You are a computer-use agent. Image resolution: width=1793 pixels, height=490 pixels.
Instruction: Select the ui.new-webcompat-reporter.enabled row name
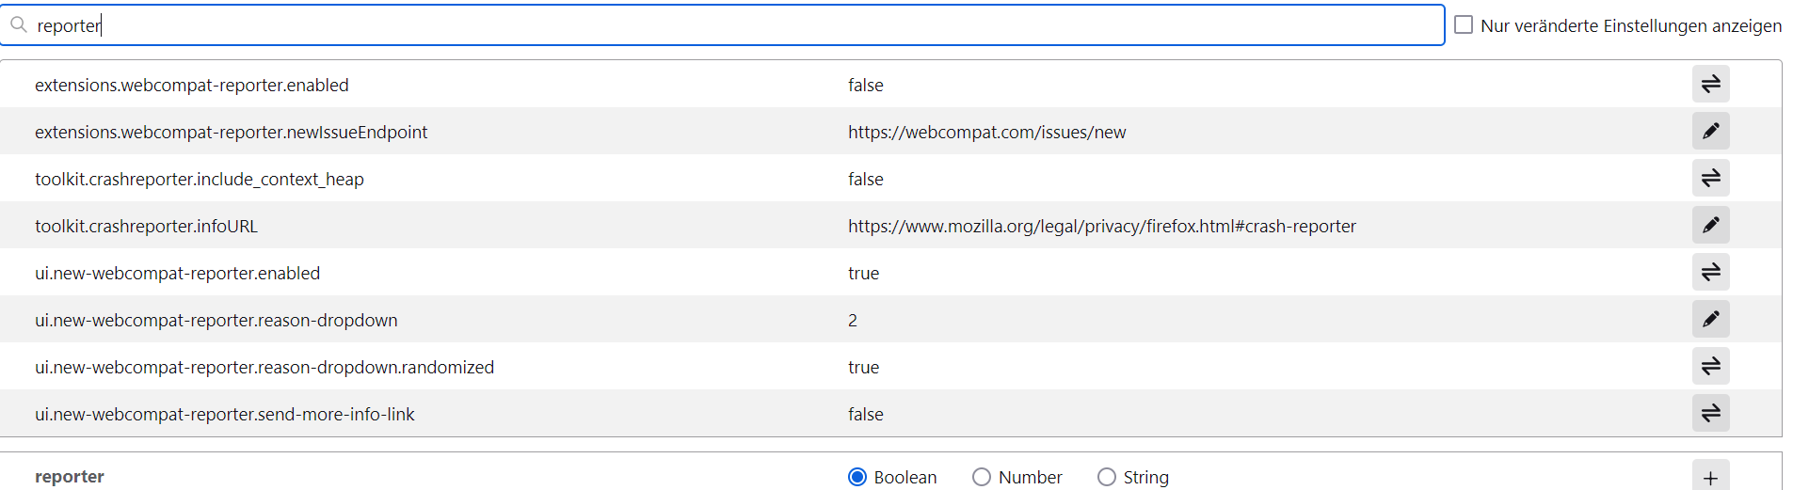pyautogui.click(x=177, y=274)
